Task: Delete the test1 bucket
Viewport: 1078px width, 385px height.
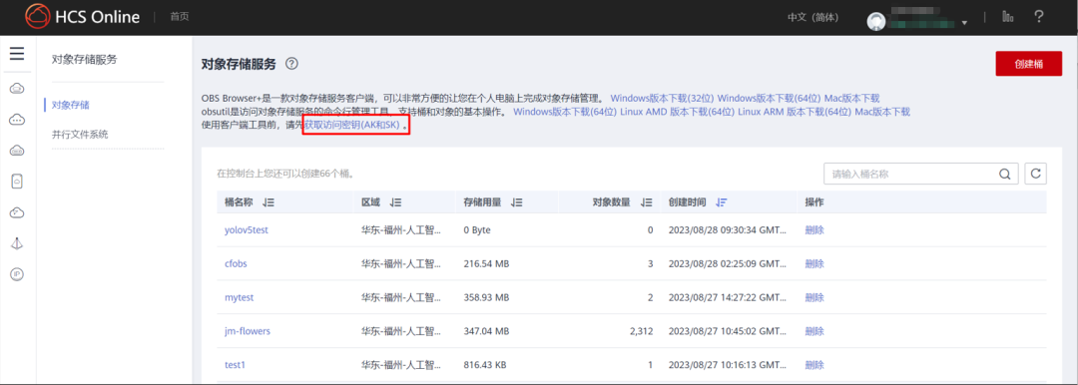Action: (814, 365)
